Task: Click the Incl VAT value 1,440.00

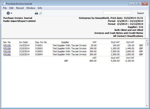Action: pyautogui.click(x=130, y=49)
